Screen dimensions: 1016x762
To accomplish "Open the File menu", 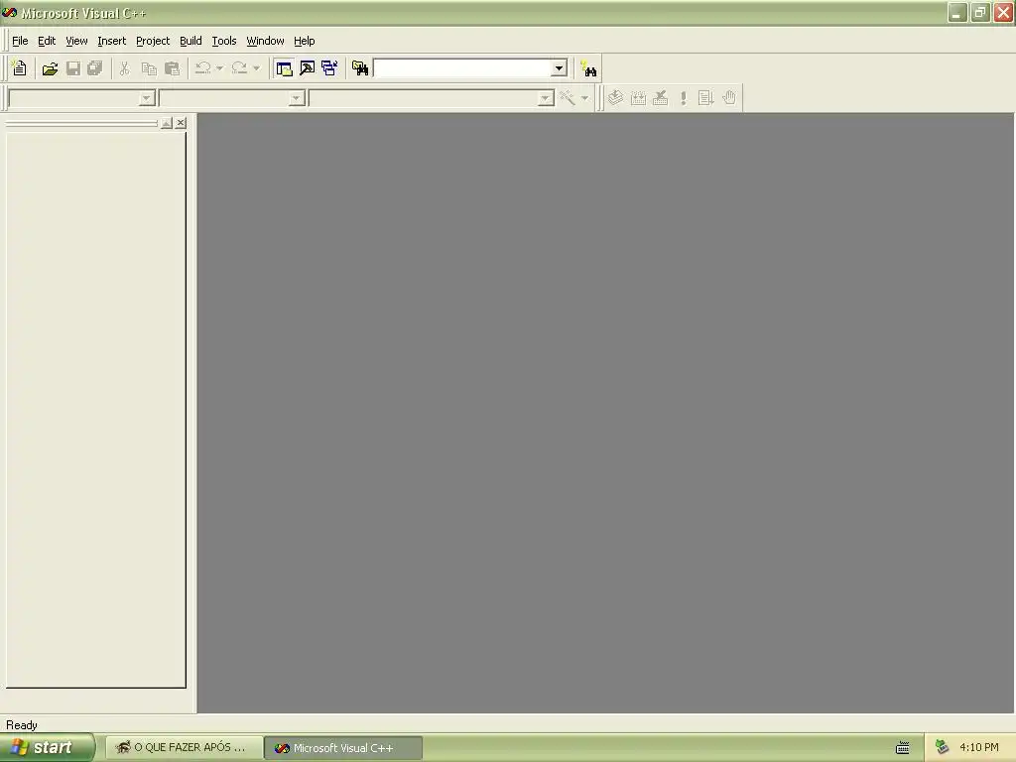I will [x=20, y=41].
